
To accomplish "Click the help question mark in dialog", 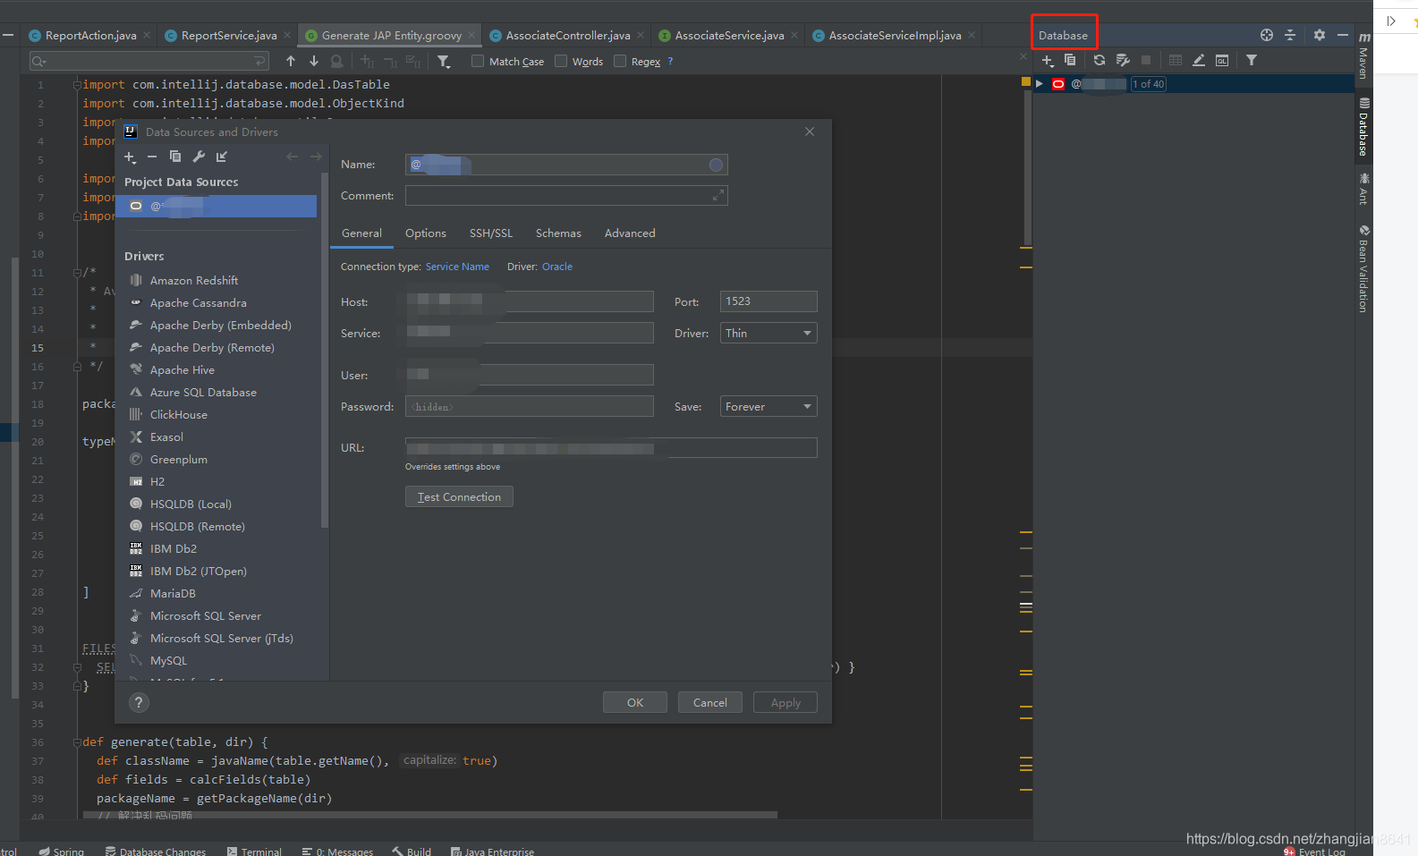I will coord(139,703).
